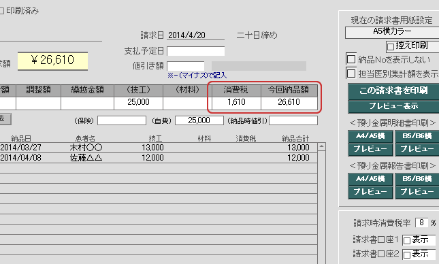Viewport: 439px width, 264px height.
Task: Click the date 2014/04/08
Action: pyautogui.click(x=20, y=158)
